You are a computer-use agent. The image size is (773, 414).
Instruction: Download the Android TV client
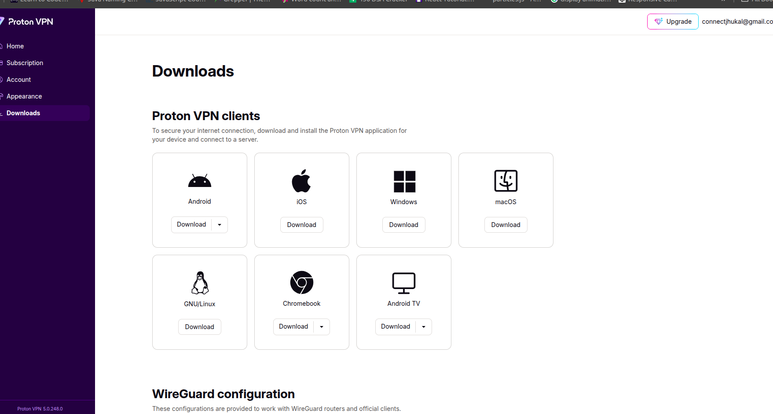(396, 326)
